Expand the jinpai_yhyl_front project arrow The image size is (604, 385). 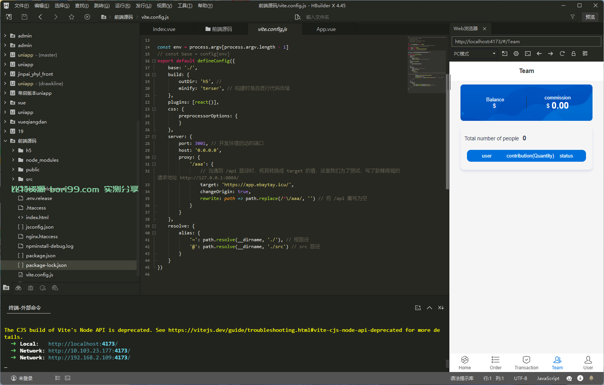[x=5, y=74]
